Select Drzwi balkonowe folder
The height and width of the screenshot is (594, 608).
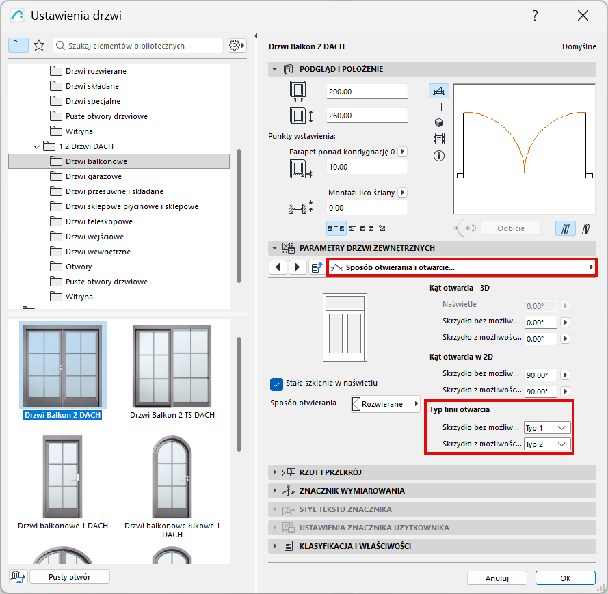119,161
